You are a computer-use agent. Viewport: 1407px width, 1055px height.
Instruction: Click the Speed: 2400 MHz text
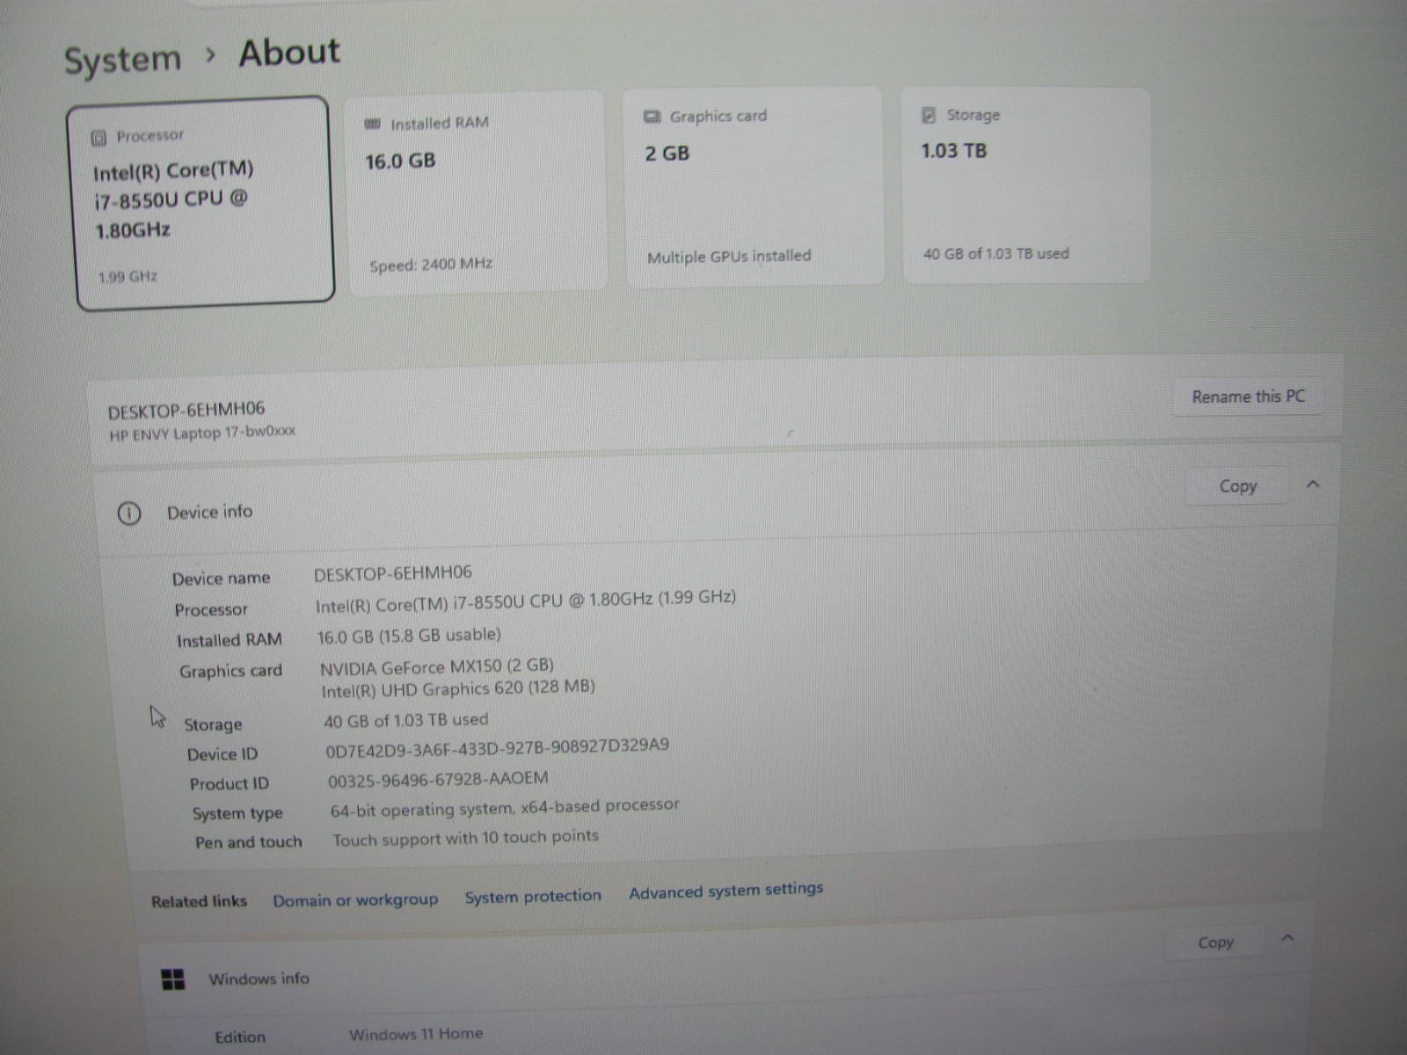431,265
